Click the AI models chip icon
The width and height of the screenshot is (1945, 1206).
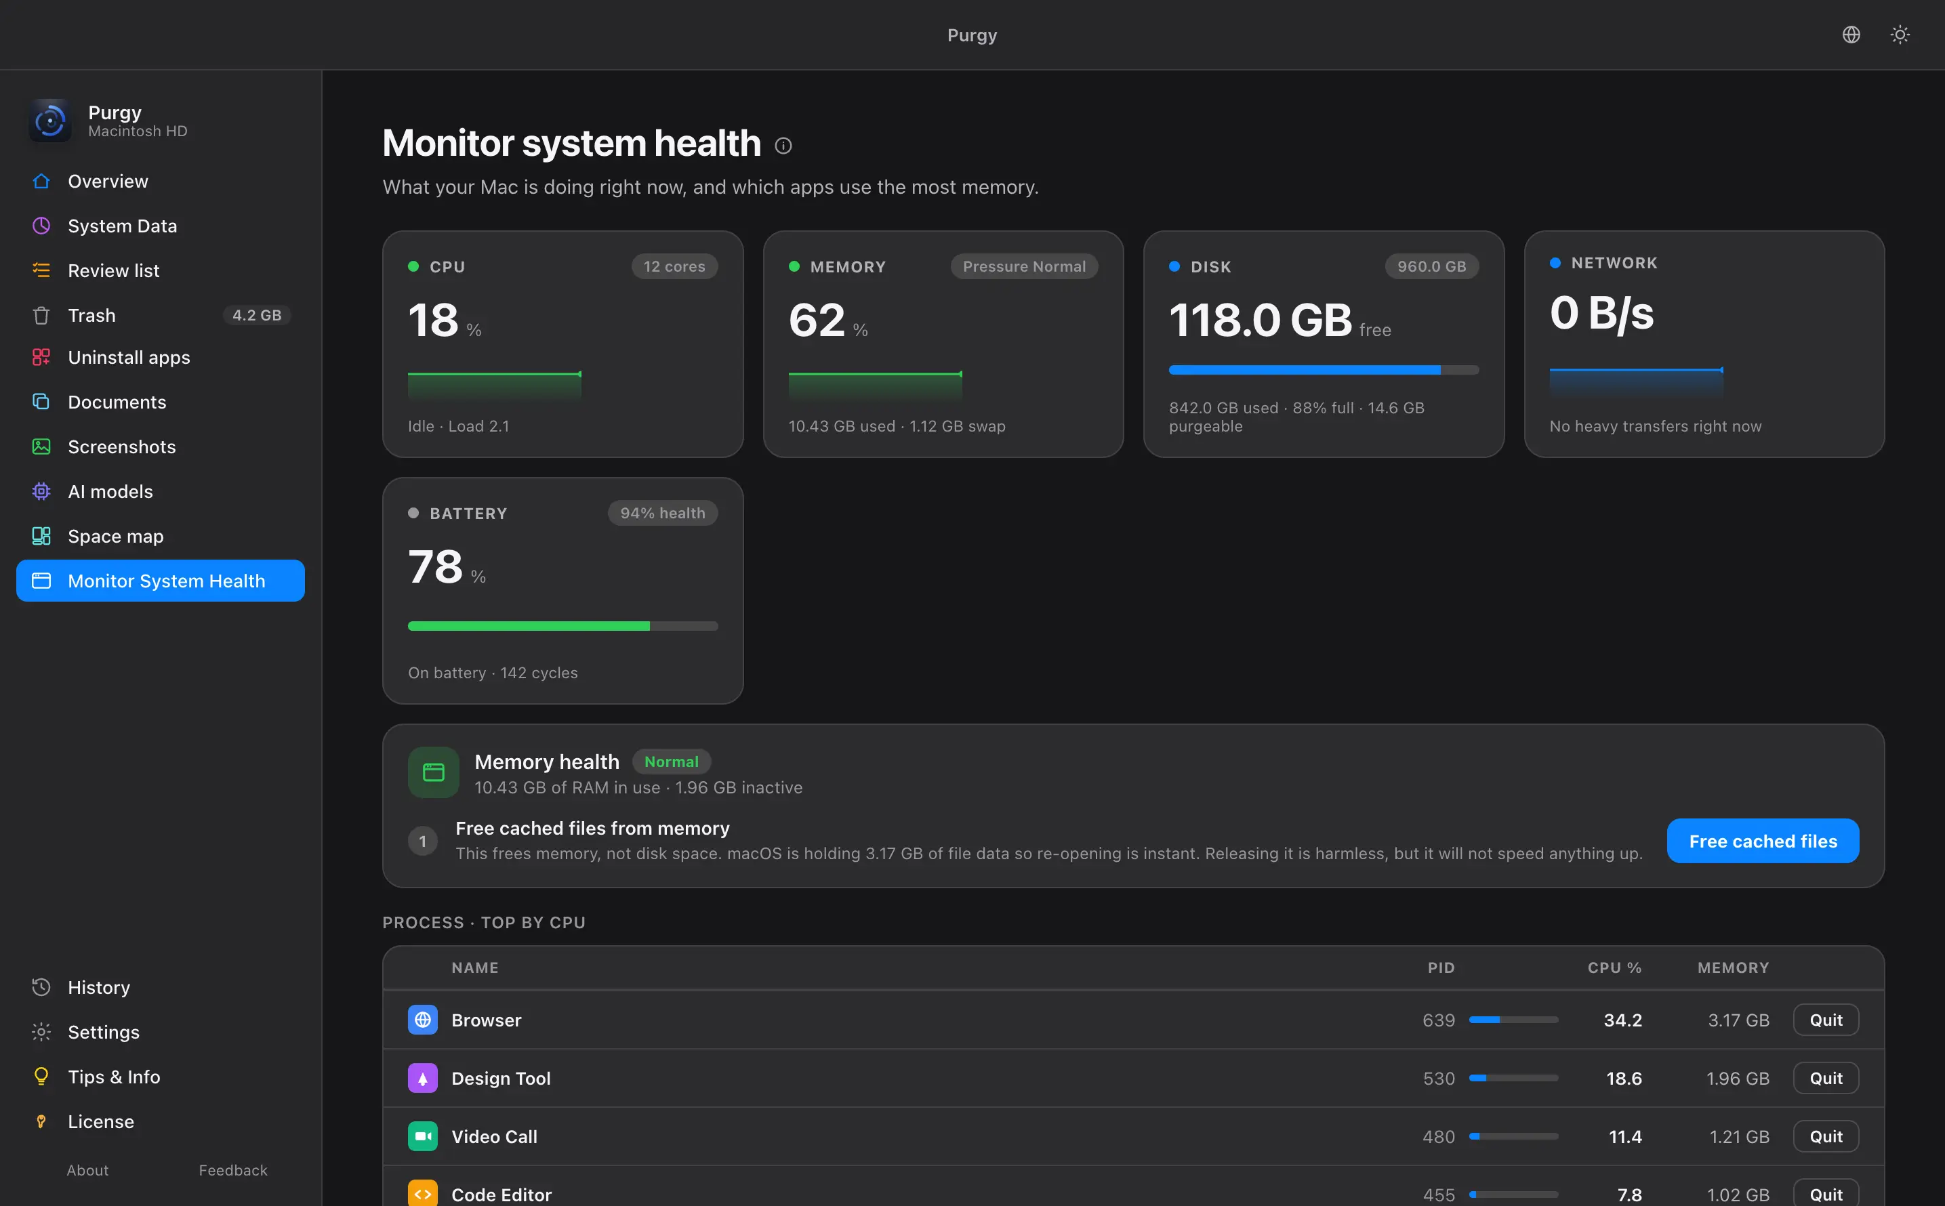tap(41, 491)
